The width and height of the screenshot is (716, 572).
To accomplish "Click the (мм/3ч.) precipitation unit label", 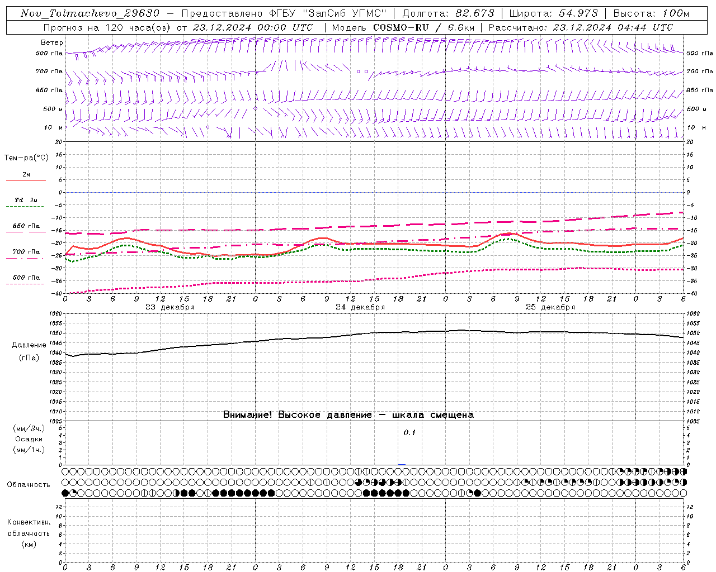I will pyautogui.click(x=29, y=428).
